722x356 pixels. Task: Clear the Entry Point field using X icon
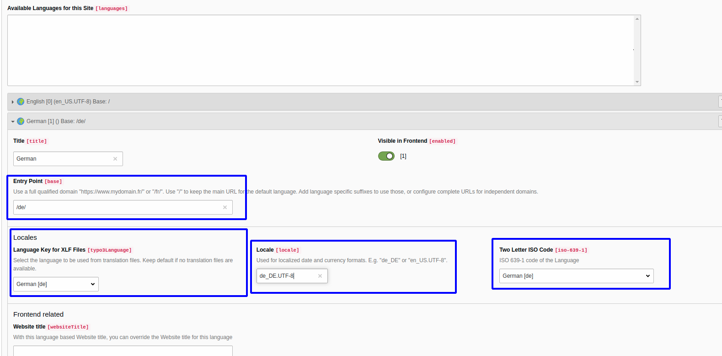click(225, 207)
